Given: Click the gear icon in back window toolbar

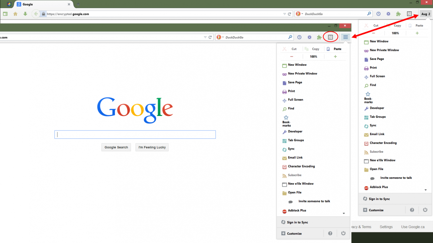Looking at the screenshot, I should [388, 14].
